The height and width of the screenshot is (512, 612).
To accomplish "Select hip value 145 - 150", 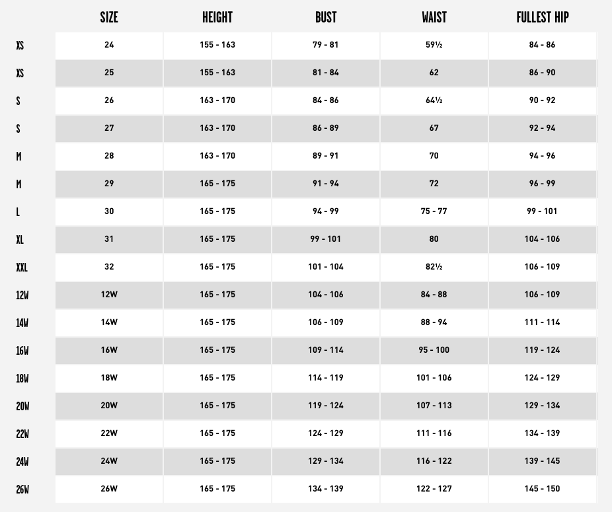I will click(x=542, y=489).
